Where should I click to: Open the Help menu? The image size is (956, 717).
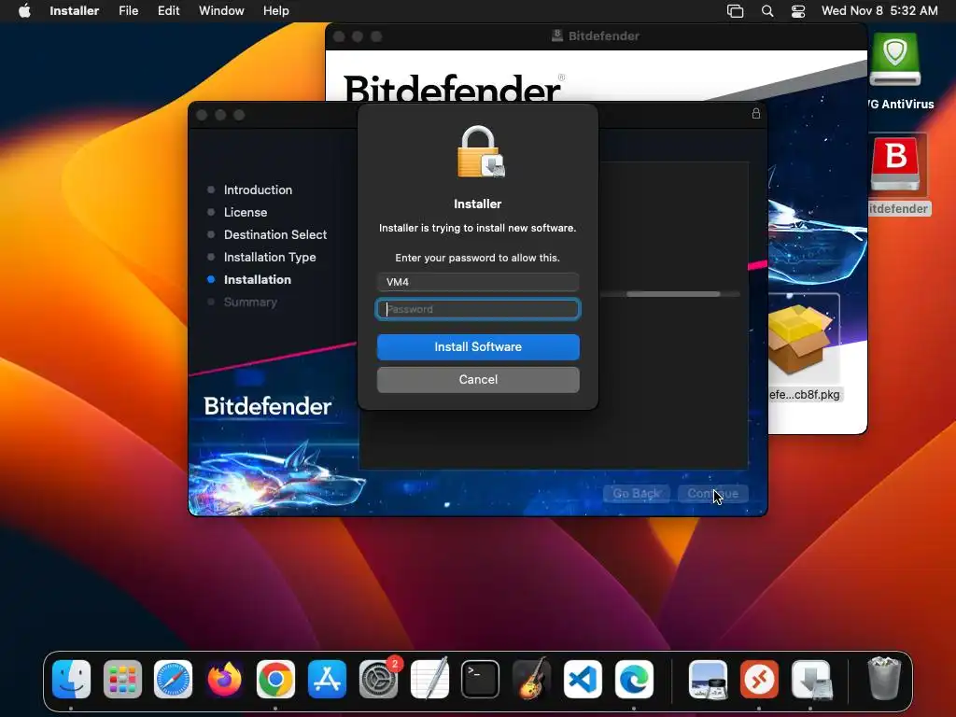click(276, 11)
